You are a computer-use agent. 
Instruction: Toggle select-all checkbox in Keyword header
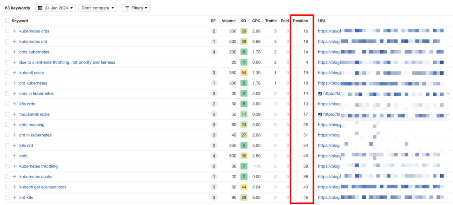[x=7, y=21]
